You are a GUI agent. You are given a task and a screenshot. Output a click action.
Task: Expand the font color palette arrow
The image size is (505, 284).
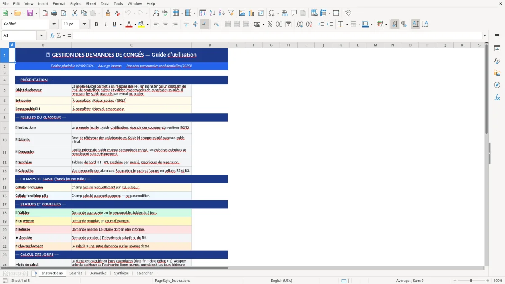(135, 24)
